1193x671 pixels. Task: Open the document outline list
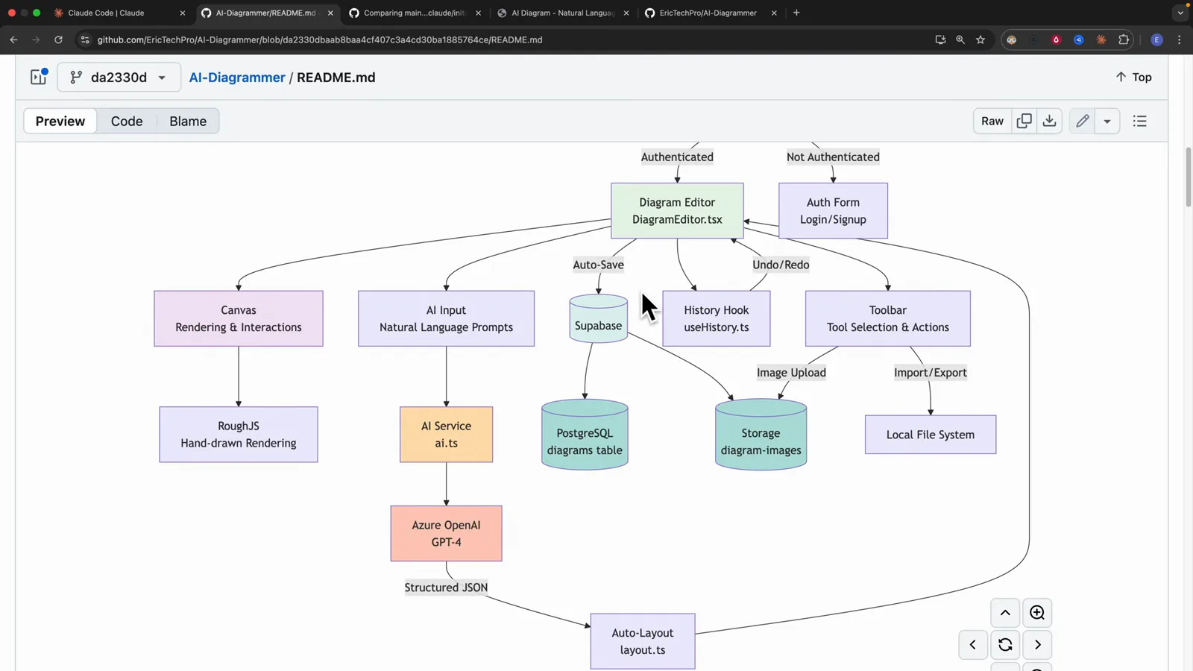click(1139, 121)
